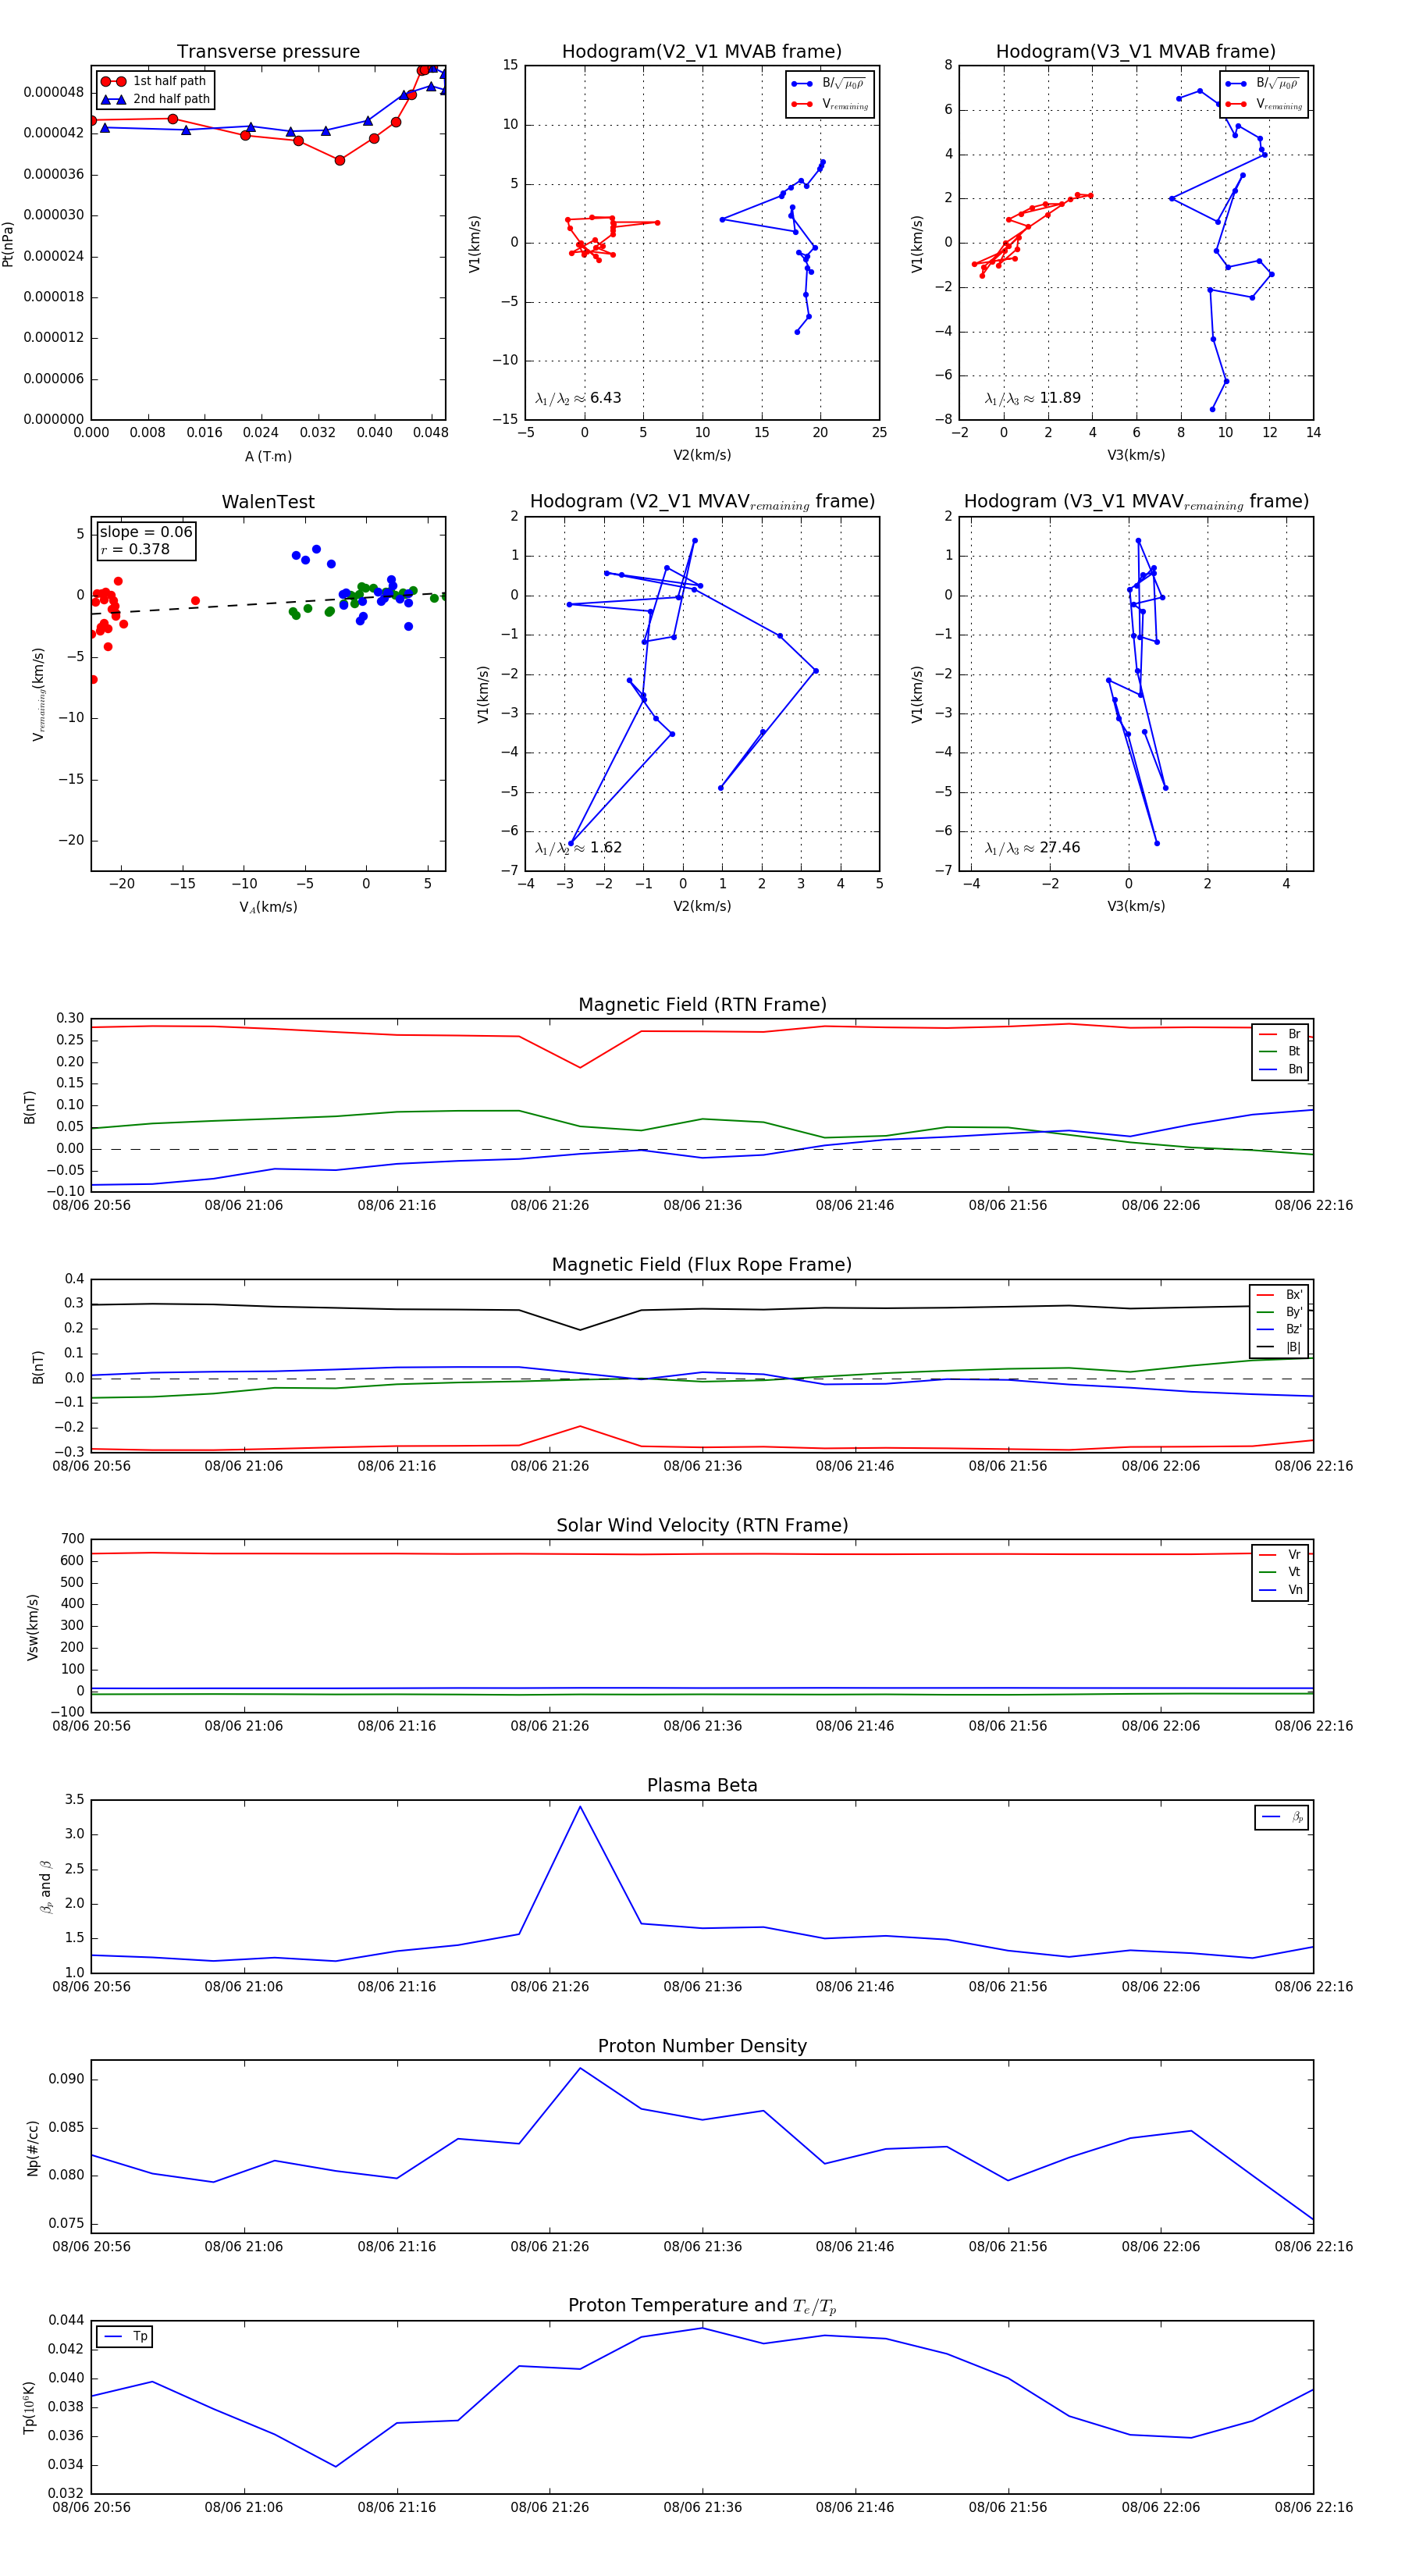Click the "Magnetic Field (RTN Frame)" title

(702, 1005)
